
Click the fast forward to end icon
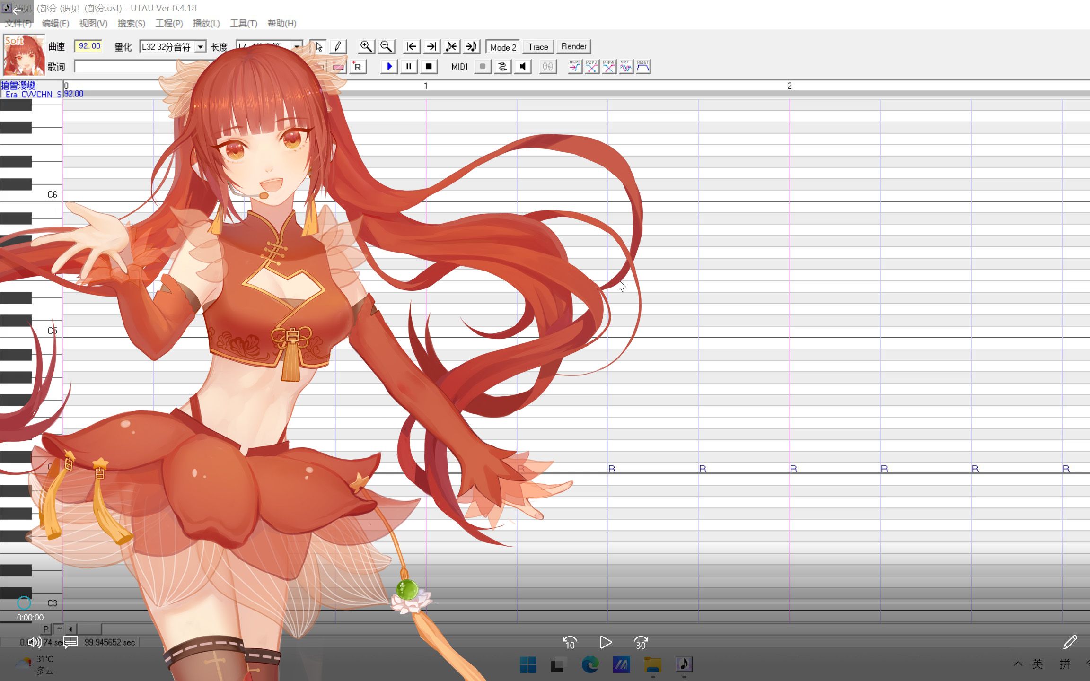431,46
